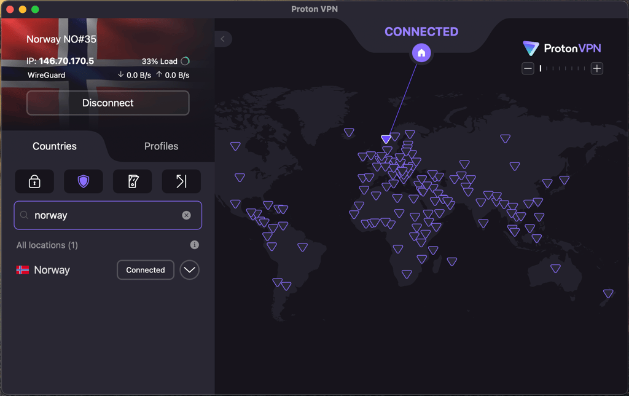
Task: Select the Russia server marker
Action: pos(505,138)
